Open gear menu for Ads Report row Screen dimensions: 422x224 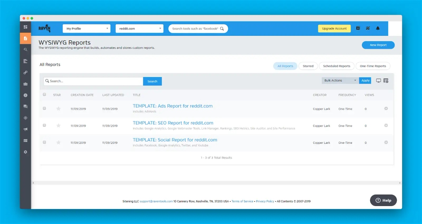pos(386,108)
